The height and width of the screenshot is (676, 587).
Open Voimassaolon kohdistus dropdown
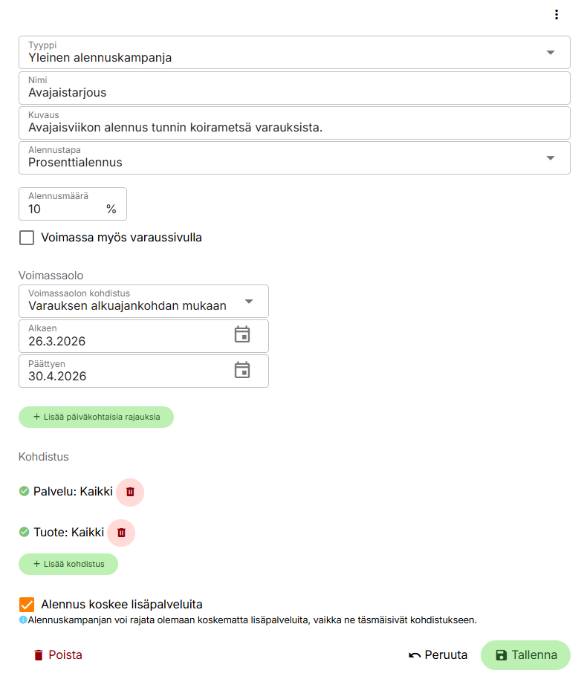click(x=249, y=301)
